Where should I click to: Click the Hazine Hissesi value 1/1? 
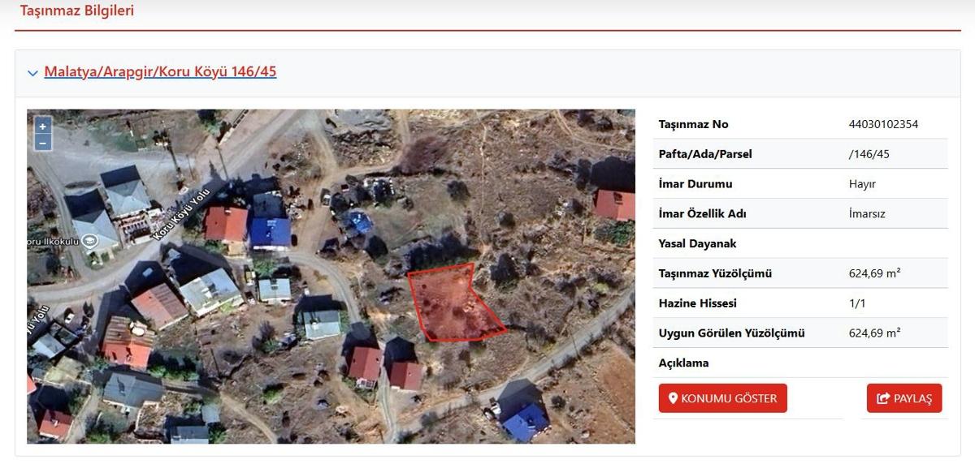(x=856, y=303)
